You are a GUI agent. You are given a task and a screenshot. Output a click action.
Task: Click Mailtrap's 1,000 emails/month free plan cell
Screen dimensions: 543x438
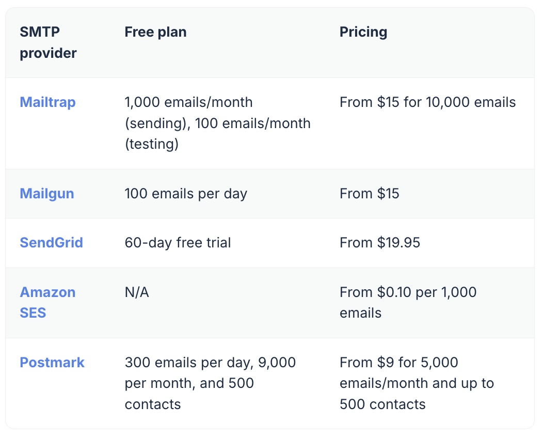[x=217, y=123]
